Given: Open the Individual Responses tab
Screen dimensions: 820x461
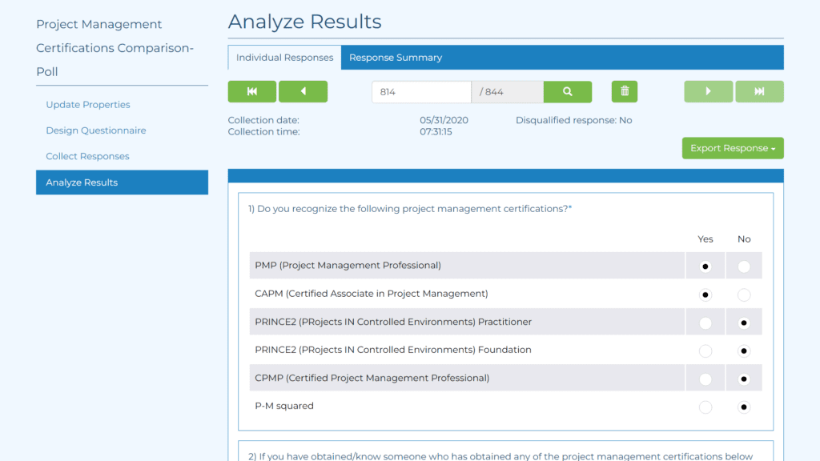Looking at the screenshot, I should pos(284,58).
